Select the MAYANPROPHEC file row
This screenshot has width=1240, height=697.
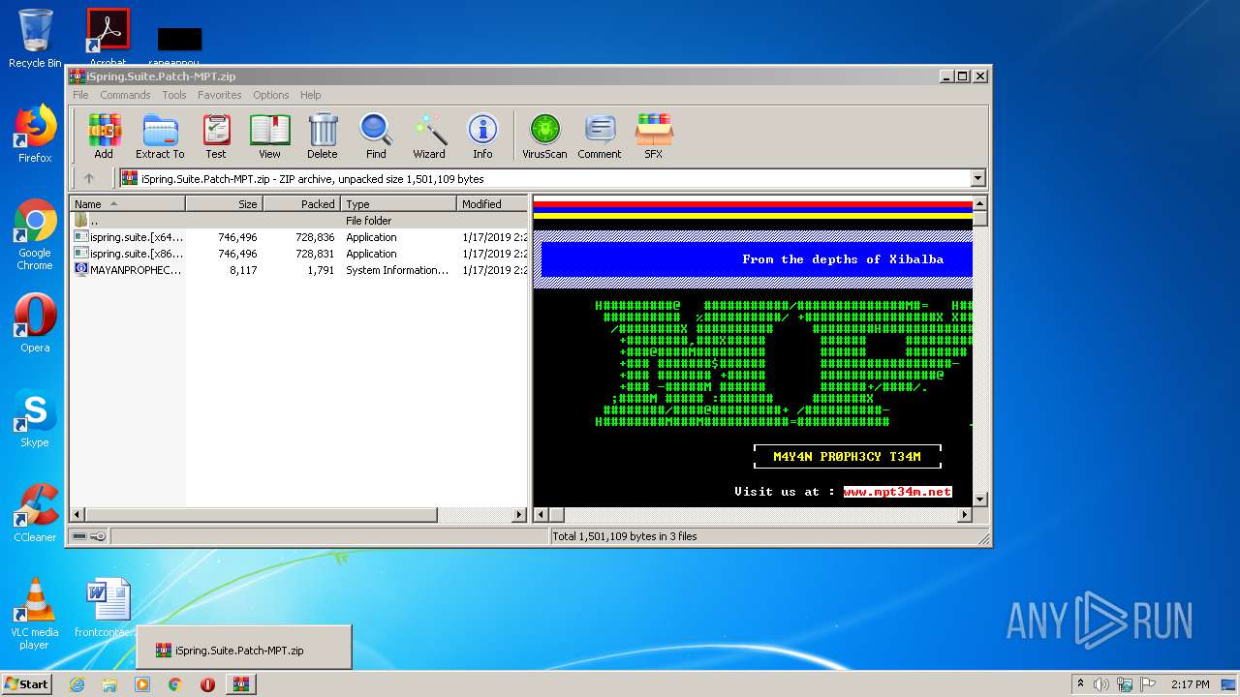[299, 270]
